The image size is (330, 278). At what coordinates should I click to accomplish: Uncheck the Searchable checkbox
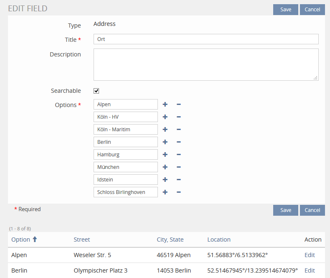pos(96,91)
